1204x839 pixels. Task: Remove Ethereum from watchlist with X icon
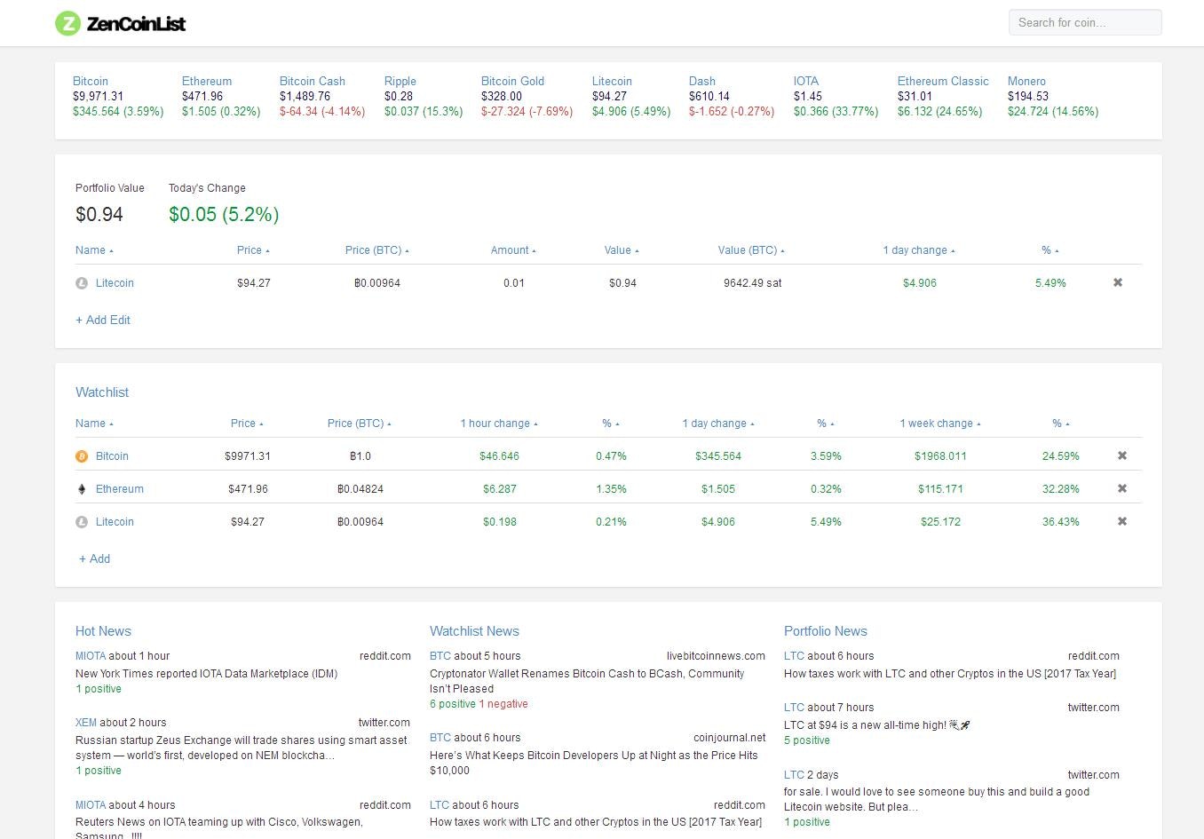(1122, 488)
